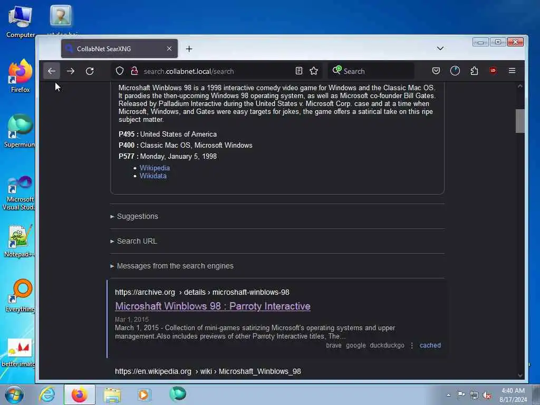Open the list all tabs chevron
The height and width of the screenshot is (405, 540).
coord(440,48)
